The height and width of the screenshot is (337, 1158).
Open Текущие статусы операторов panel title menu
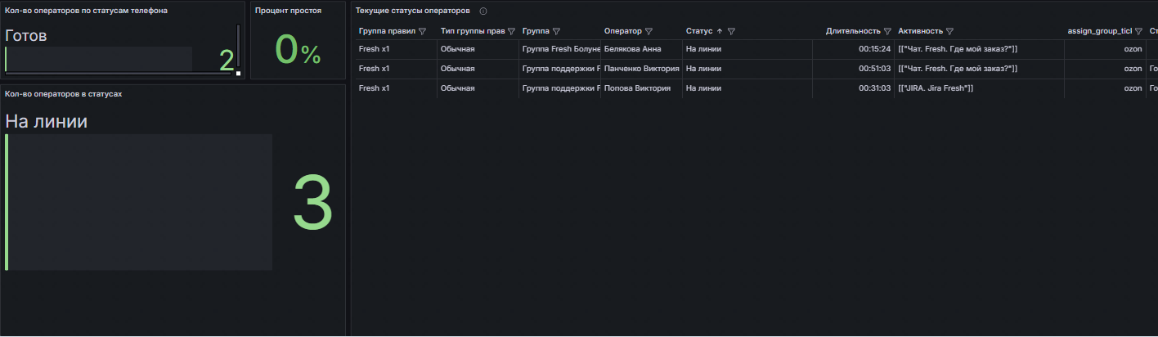coord(412,11)
